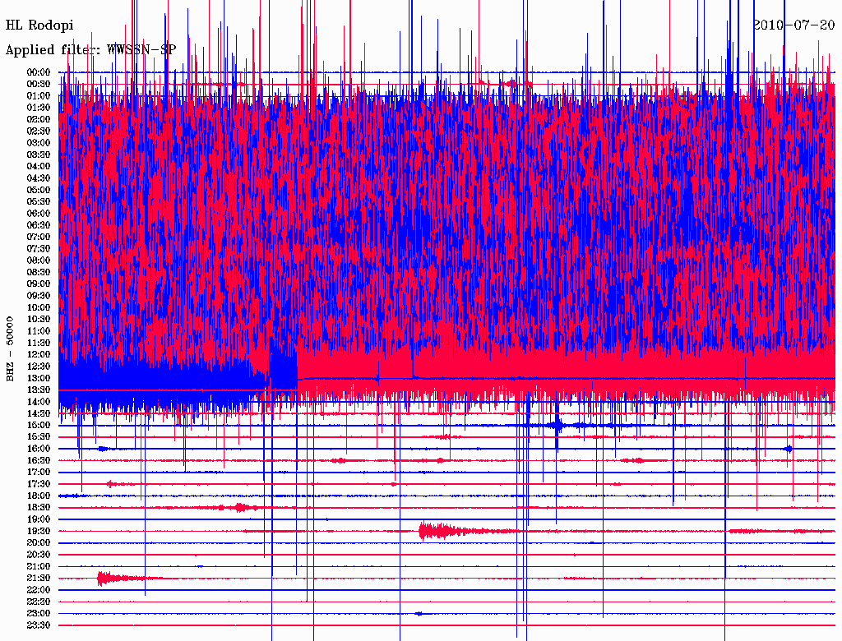This screenshot has width=842, height=641.
Task: Select the 18:00 time label
Action: click(x=39, y=496)
